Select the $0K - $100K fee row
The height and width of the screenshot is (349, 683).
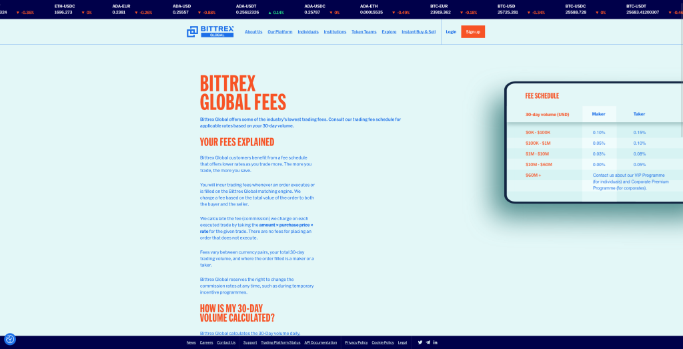click(x=594, y=132)
